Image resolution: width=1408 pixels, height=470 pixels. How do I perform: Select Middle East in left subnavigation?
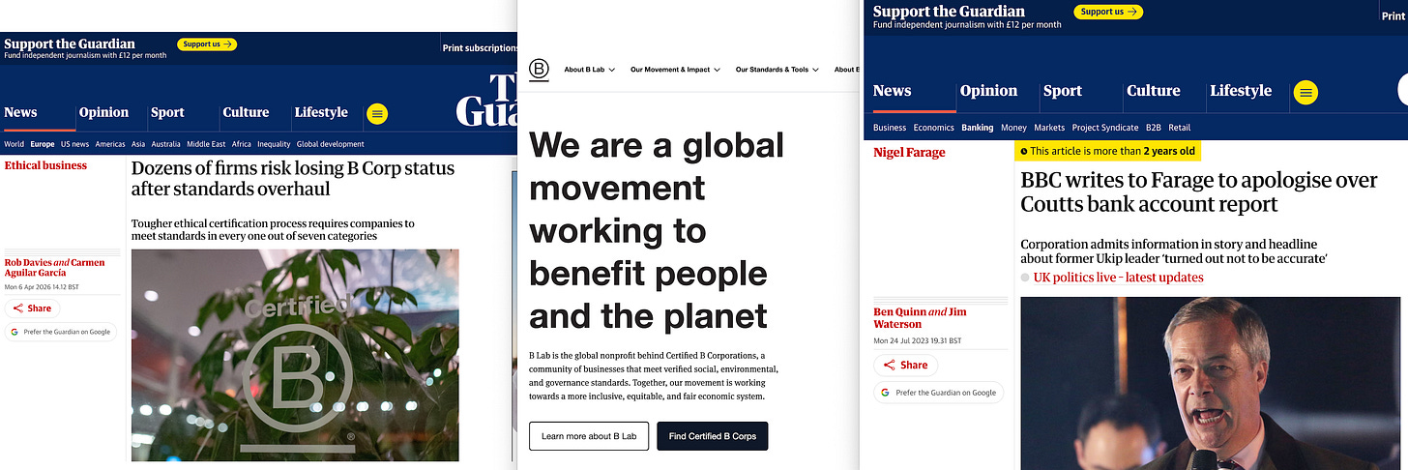click(x=206, y=144)
